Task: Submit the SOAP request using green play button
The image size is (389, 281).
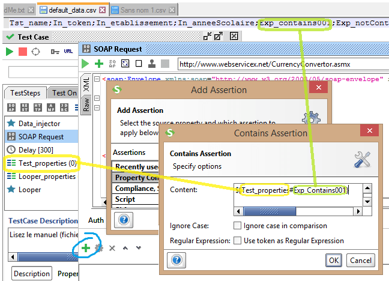Action: [x=85, y=64]
